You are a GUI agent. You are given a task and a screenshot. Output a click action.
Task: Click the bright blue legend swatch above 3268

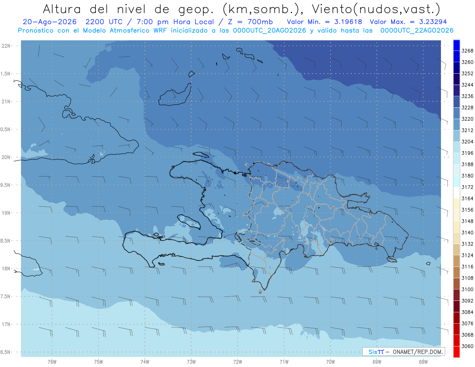point(456,45)
